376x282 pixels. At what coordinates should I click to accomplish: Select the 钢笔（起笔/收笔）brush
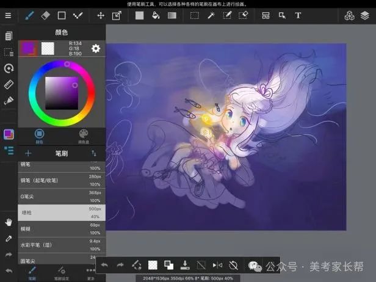tap(62, 180)
